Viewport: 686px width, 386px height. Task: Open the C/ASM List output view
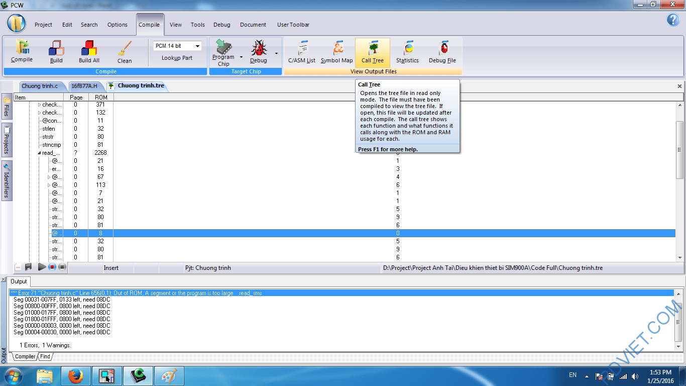point(301,52)
